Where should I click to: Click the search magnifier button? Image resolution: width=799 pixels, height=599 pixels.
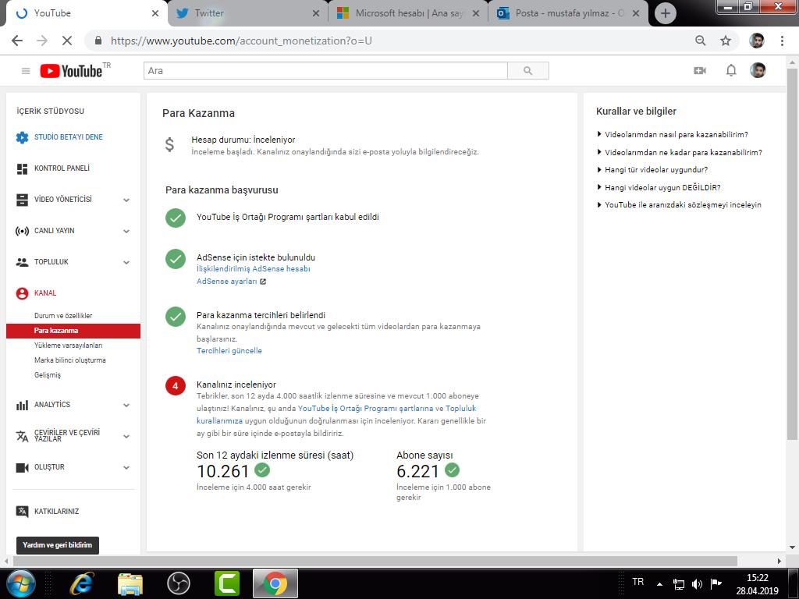528,71
